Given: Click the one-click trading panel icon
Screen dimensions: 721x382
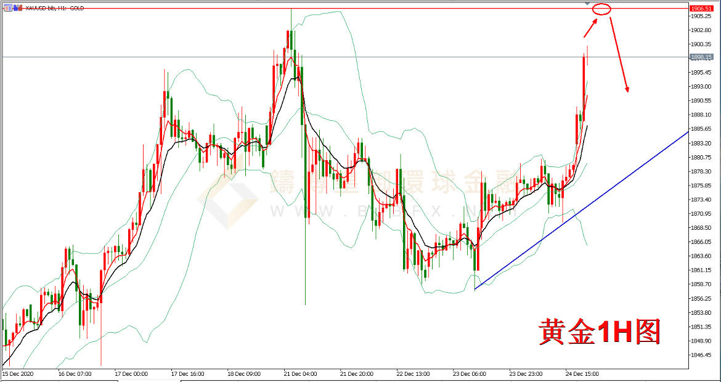Looking at the screenshot, I should coord(6,8).
